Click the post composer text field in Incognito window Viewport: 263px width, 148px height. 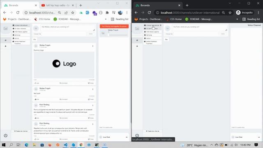(x=199, y=28)
